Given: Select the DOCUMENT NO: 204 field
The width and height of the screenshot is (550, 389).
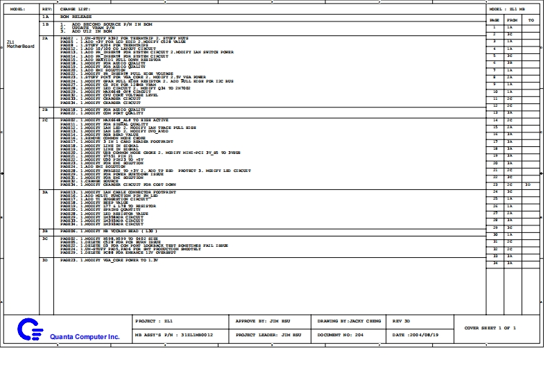Looking at the screenshot, I should (x=340, y=334).
